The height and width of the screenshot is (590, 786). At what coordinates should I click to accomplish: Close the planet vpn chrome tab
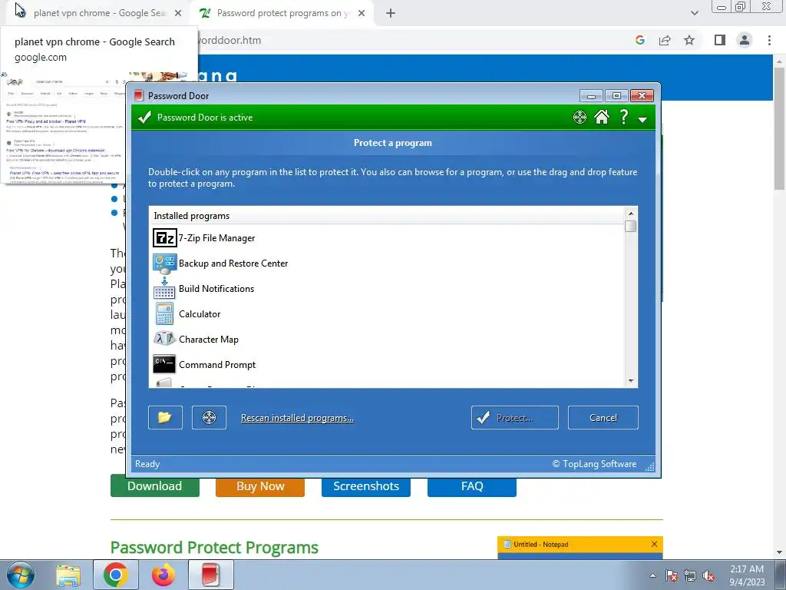178,14
